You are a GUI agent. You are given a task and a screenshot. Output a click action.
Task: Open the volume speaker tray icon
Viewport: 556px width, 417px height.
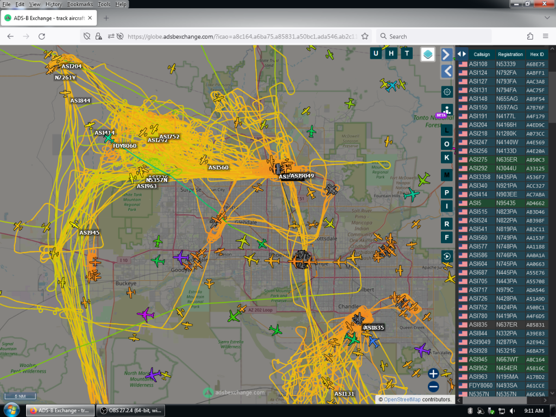(512, 410)
